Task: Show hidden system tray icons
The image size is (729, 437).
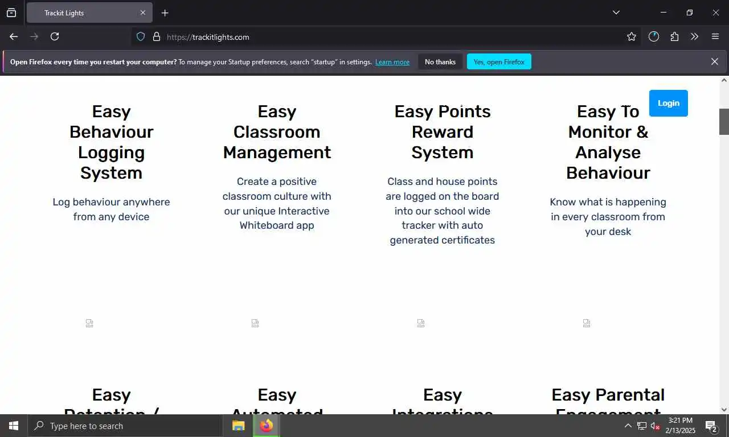Action: pyautogui.click(x=628, y=426)
